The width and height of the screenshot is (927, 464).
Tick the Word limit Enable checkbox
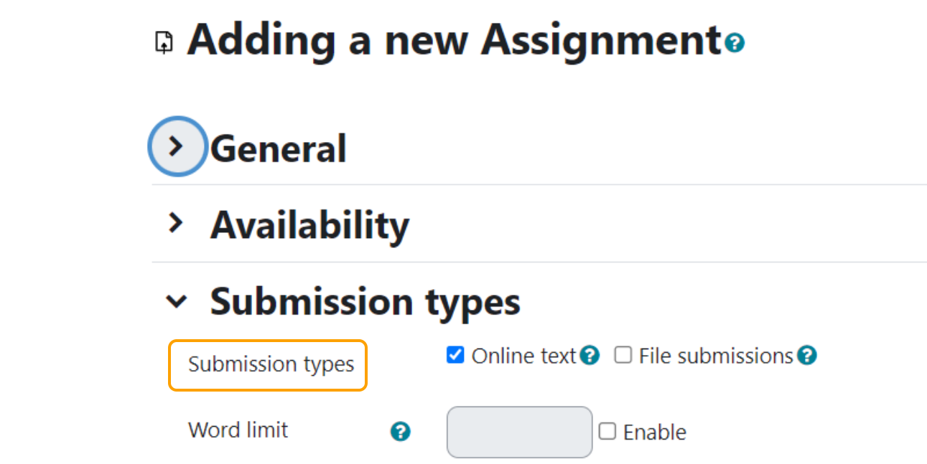click(x=607, y=432)
